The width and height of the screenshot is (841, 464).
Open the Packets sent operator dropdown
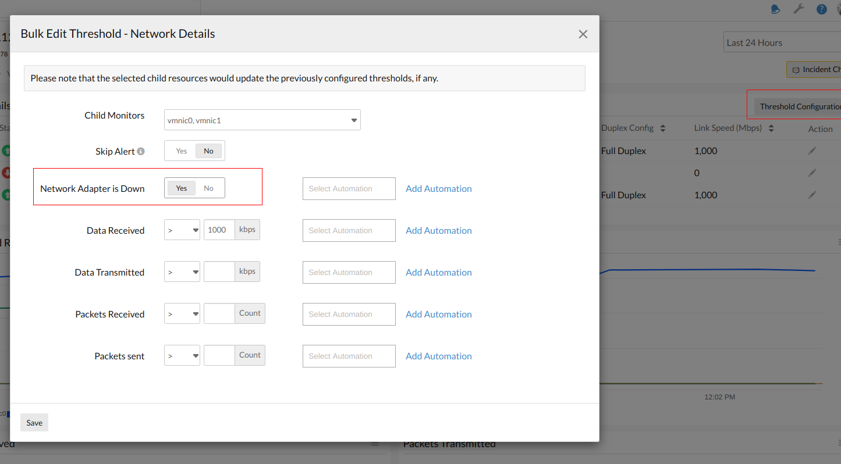pos(182,356)
